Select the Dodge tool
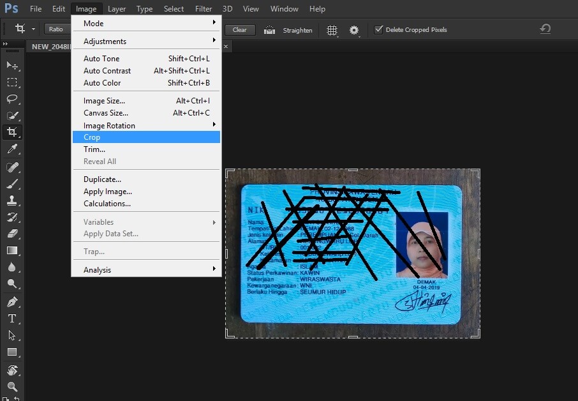Screen dimensions: 578x401 pos(12,284)
